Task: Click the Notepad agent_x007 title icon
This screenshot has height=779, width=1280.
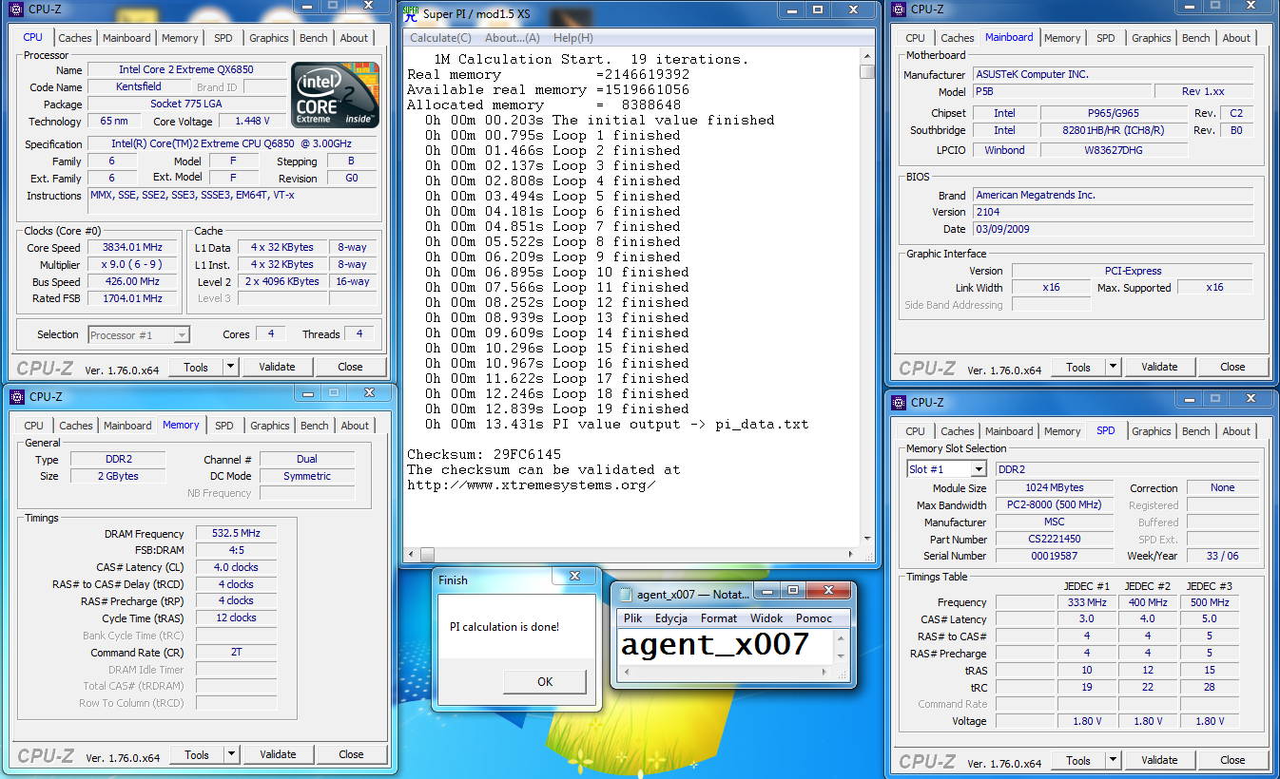Action: pyautogui.click(x=625, y=595)
